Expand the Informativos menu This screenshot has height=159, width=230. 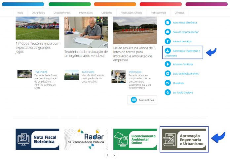click(86, 13)
